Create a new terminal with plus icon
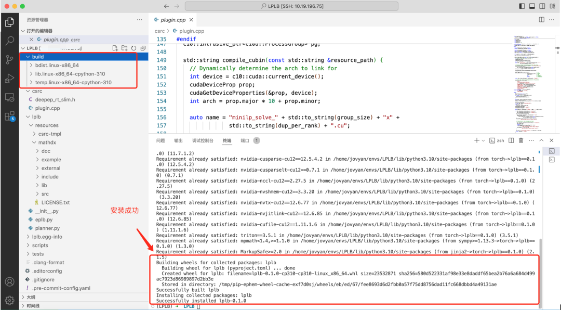 (x=476, y=140)
